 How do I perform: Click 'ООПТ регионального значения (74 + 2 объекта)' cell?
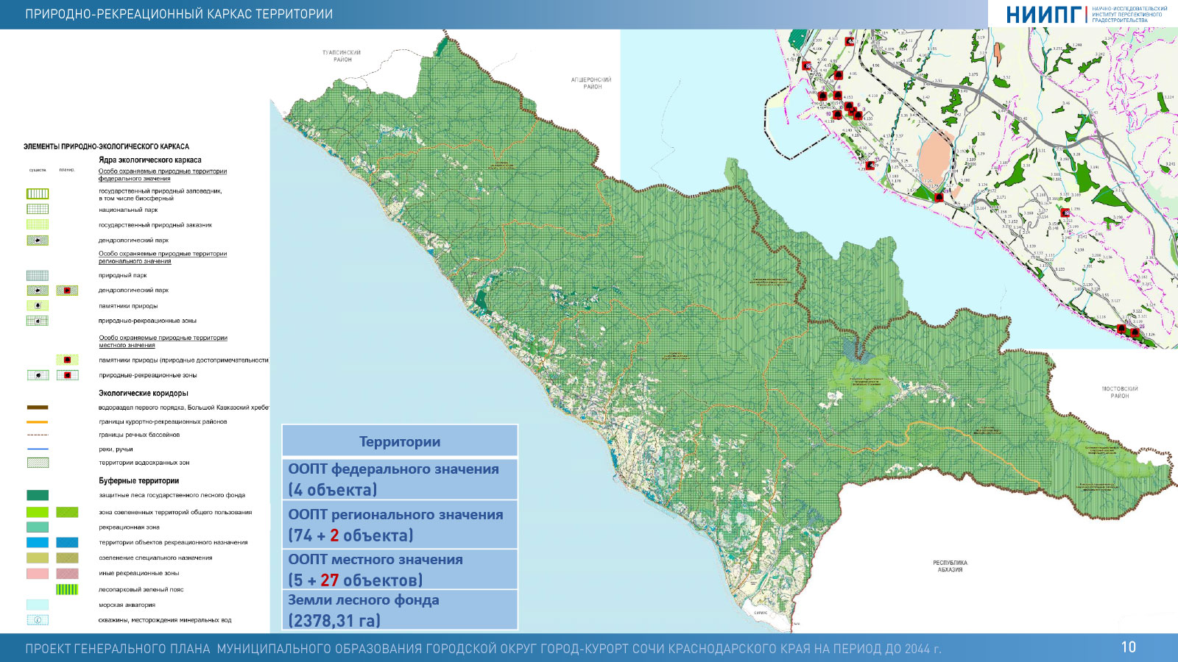tap(400, 524)
